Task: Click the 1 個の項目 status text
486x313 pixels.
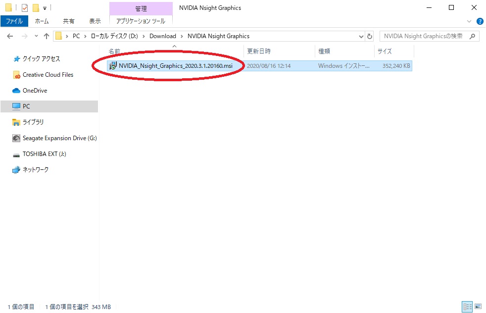Action: click(x=21, y=307)
